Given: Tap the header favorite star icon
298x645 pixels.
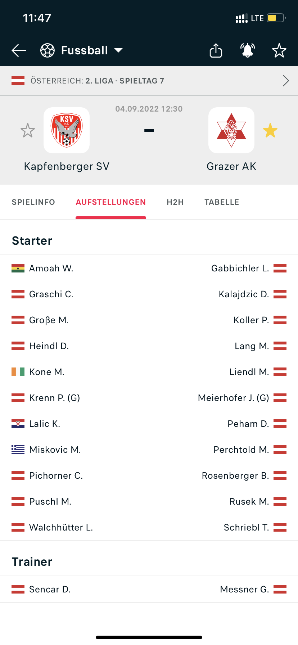Looking at the screenshot, I should coord(279,50).
